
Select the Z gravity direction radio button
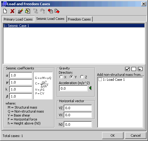(82, 77)
